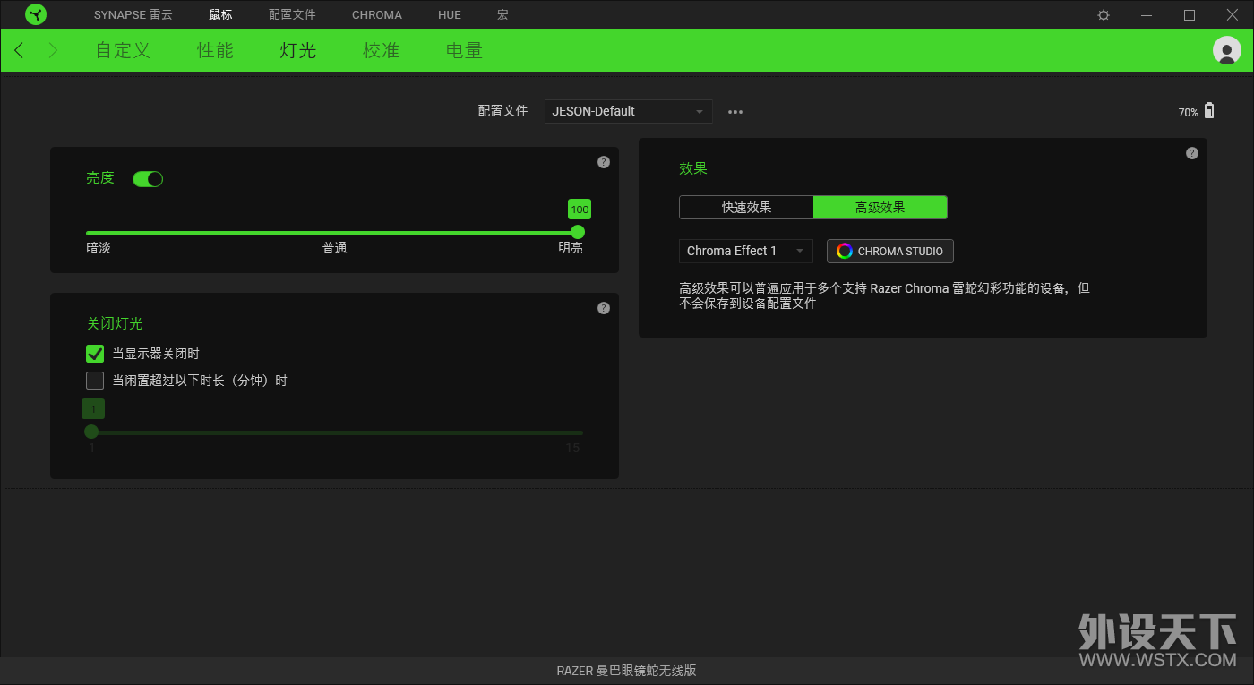Select the 快速效果 button
Screen dimensions: 1254x685
[746, 207]
